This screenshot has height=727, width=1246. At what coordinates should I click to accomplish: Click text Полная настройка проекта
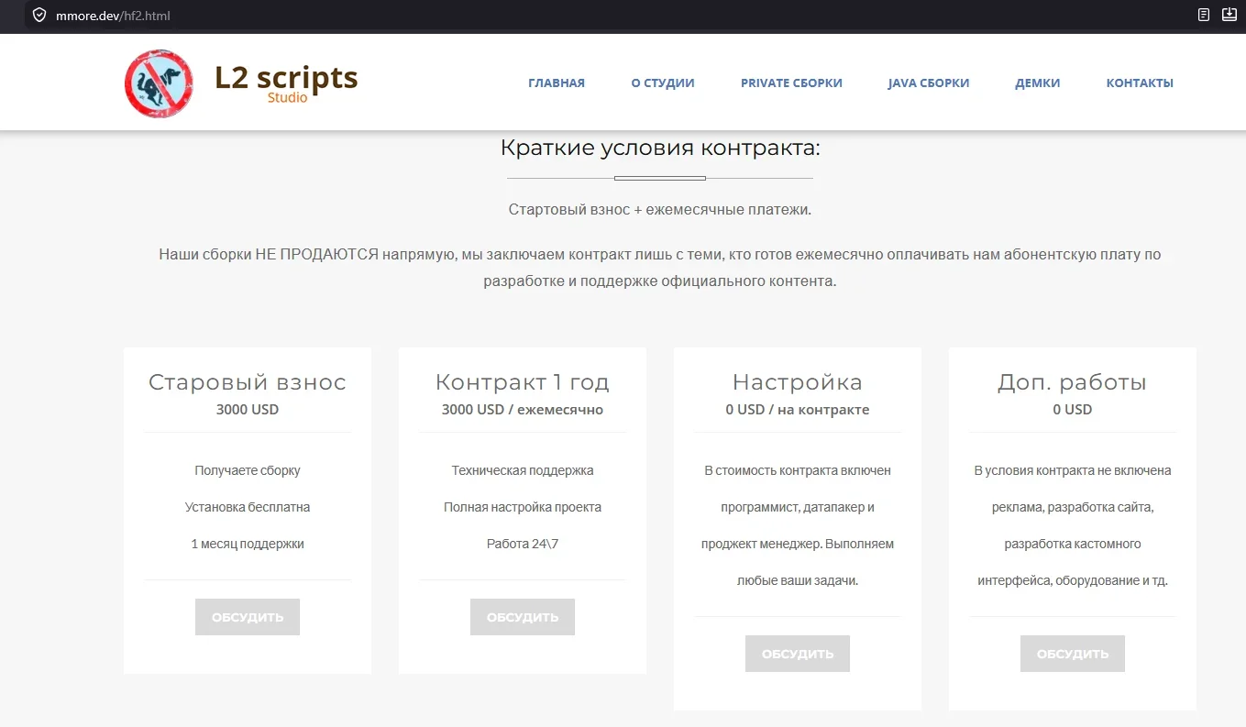pos(523,507)
